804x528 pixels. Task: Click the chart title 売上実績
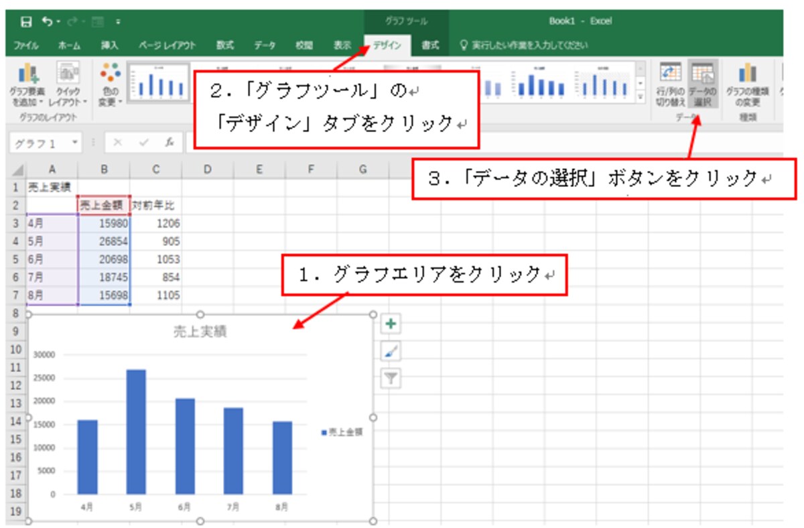pos(200,331)
